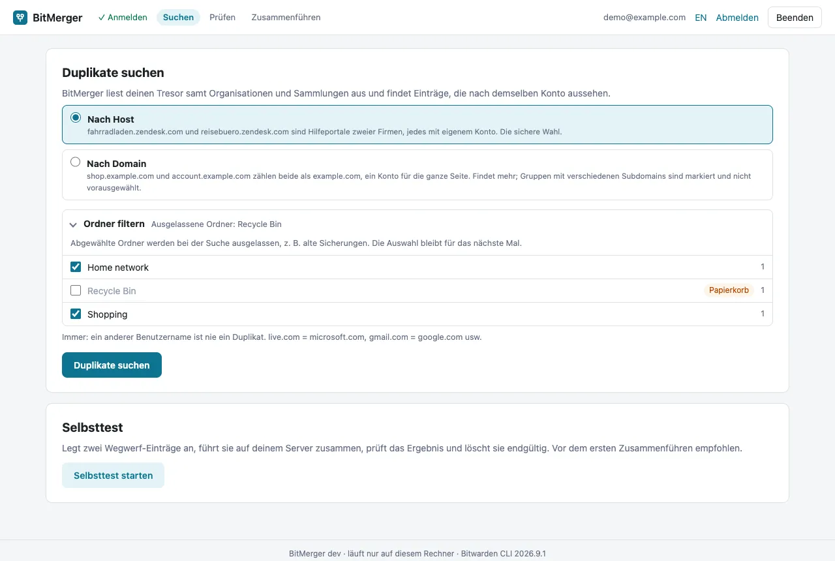Click the Papierkorb badge

[729, 290]
